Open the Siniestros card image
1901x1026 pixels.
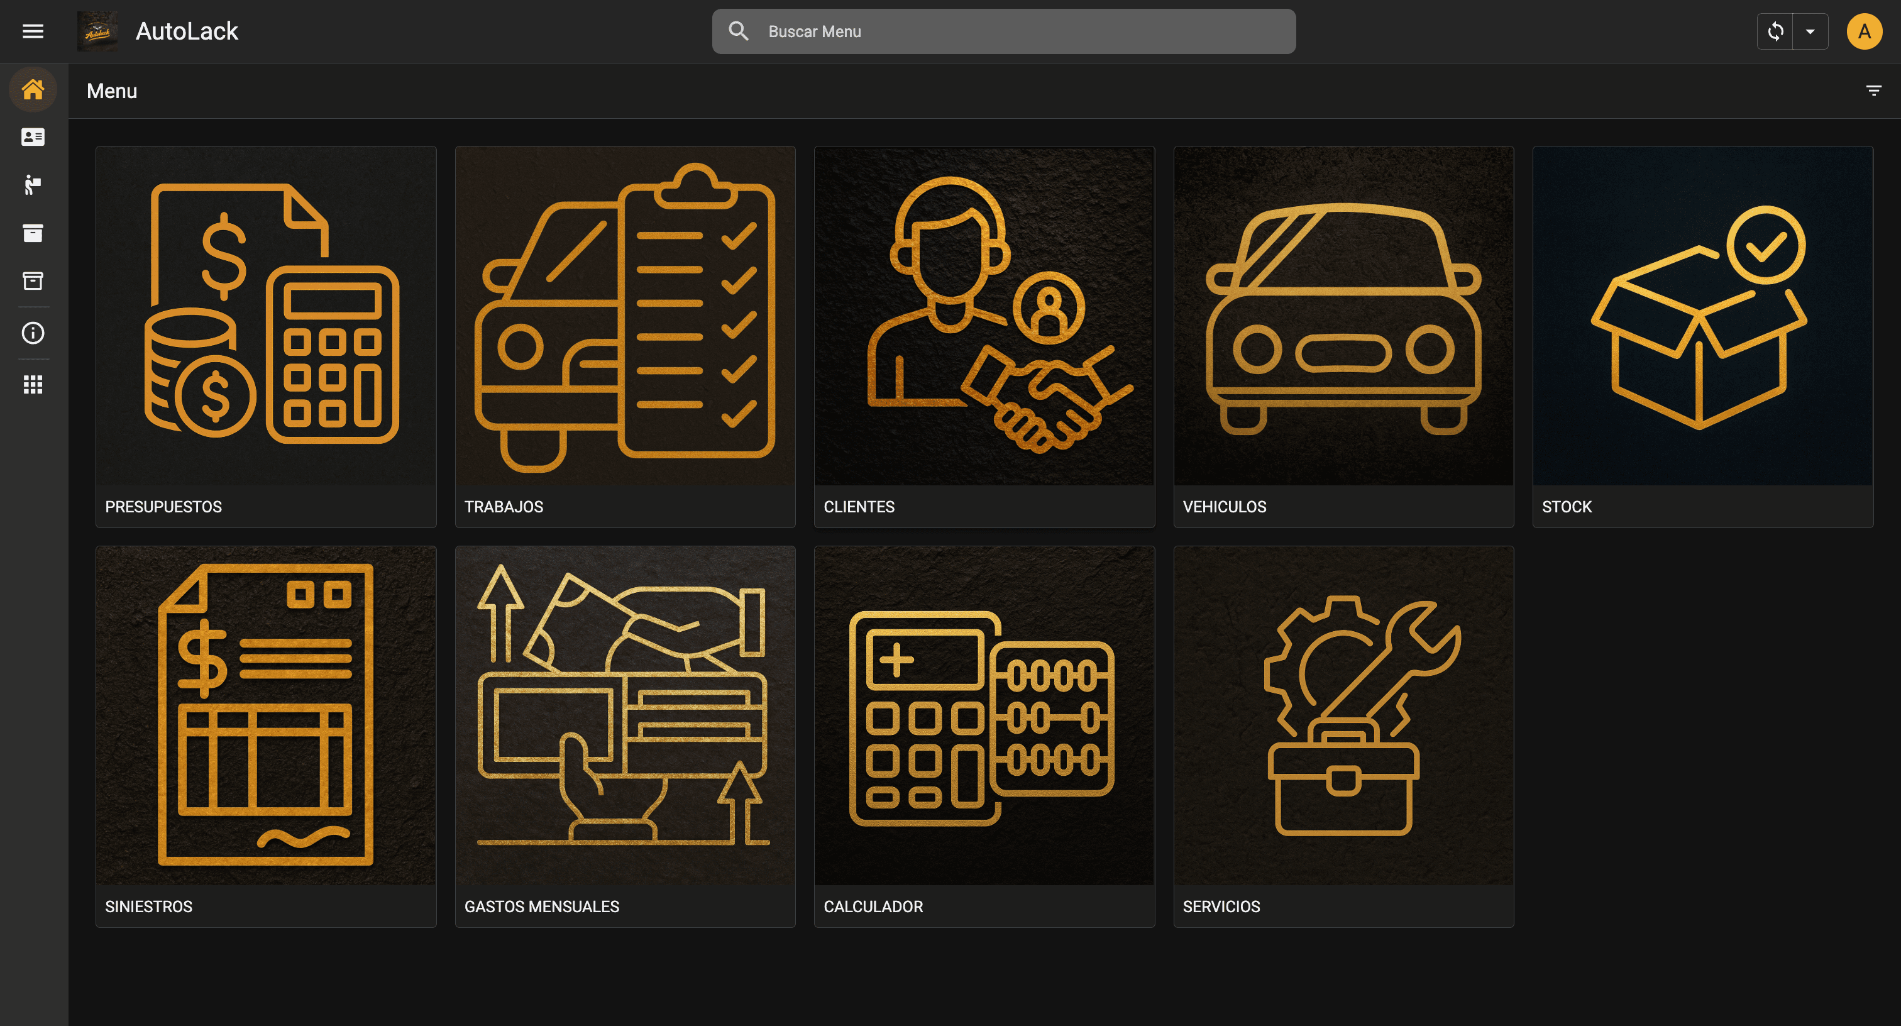[x=266, y=716]
